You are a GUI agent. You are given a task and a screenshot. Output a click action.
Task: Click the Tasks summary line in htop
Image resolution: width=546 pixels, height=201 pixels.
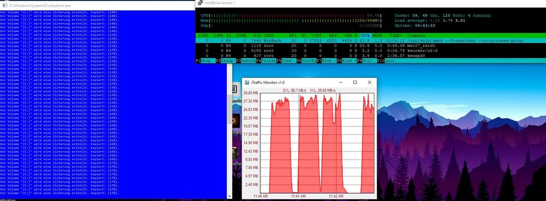pos(442,16)
